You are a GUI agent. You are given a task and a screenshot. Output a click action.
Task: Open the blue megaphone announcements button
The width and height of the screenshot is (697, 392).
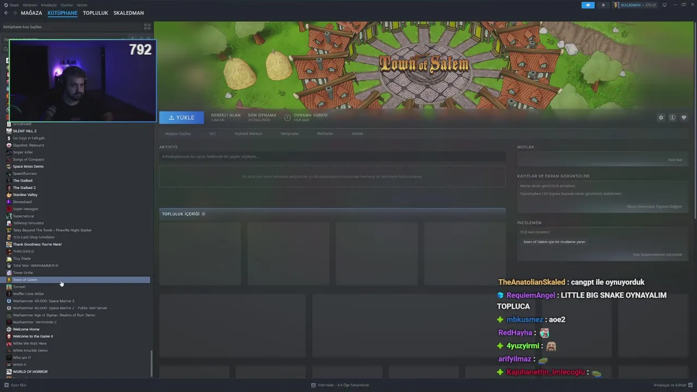tap(588, 5)
